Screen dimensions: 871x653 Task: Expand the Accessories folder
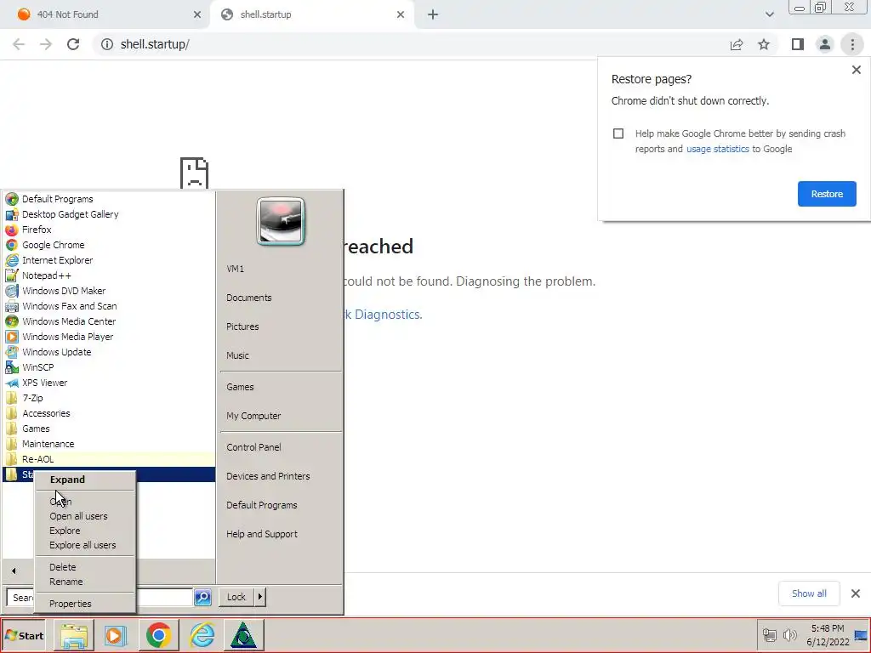click(109, 414)
